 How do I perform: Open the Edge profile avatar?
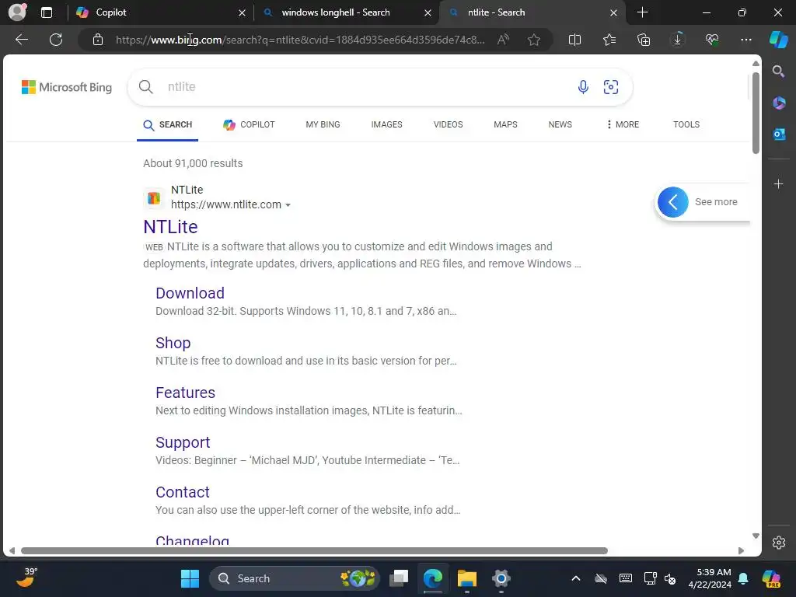click(17, 12)
